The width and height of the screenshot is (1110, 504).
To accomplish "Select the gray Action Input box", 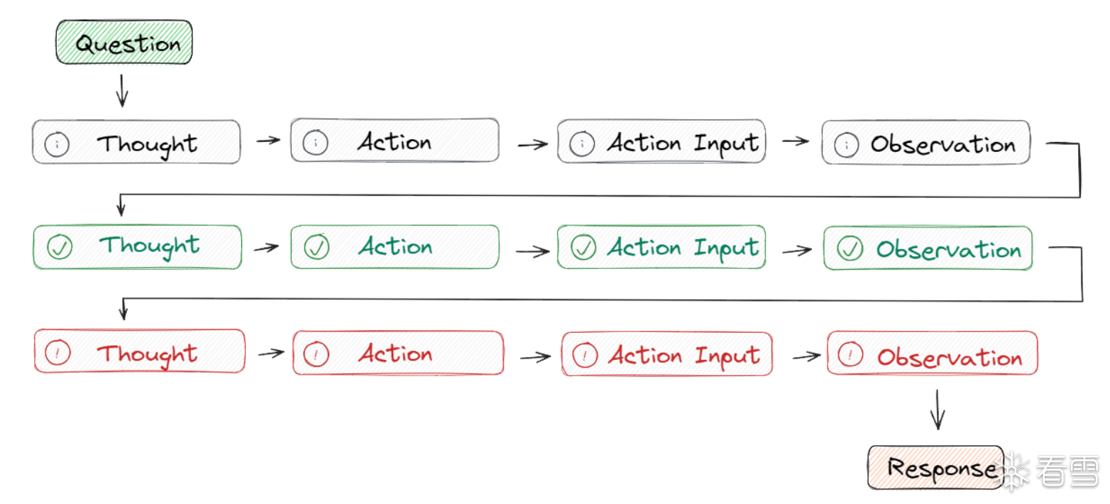I will pyautogui.click(x=661, y=142).
